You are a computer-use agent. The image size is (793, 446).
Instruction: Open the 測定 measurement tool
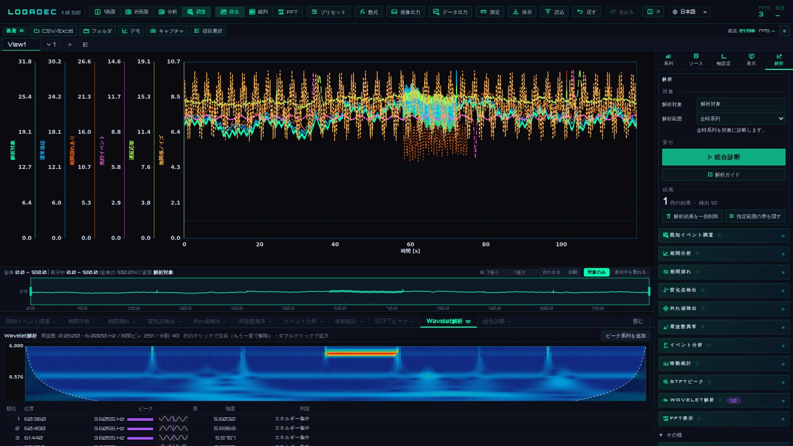tap(490, 12)
